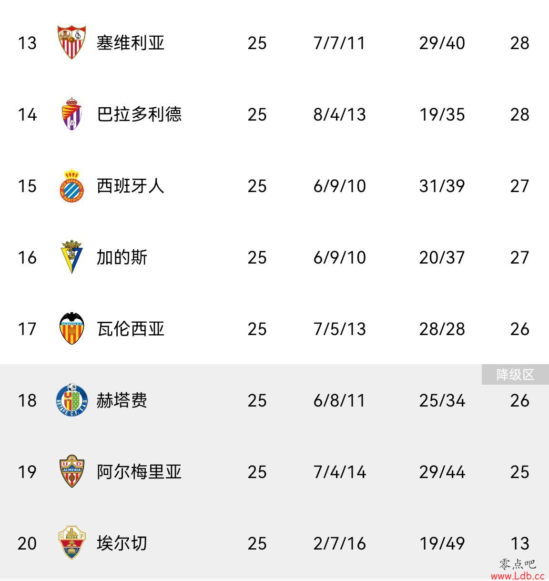
Task: Click the Espanyol club crest
Action: tap(71, 185)
